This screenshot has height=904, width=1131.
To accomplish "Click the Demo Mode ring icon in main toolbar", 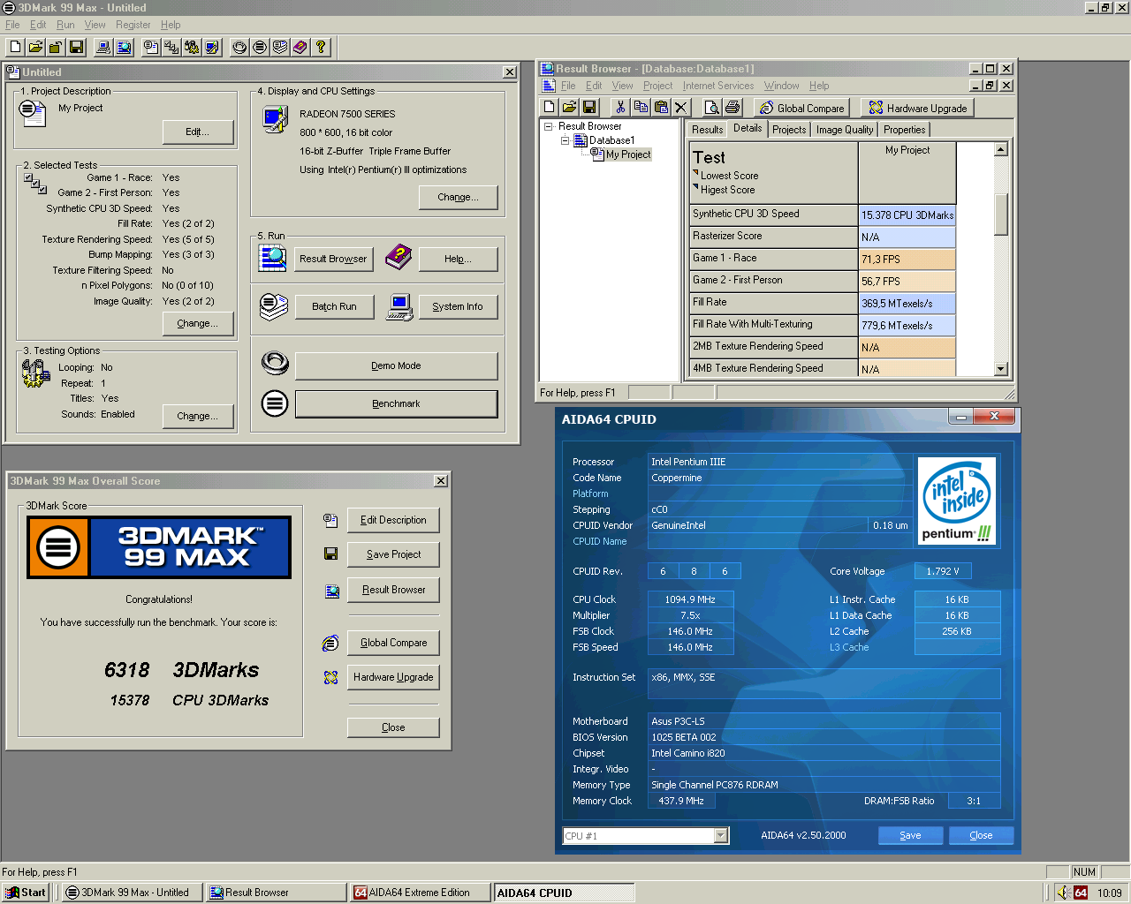I will 239,47.
